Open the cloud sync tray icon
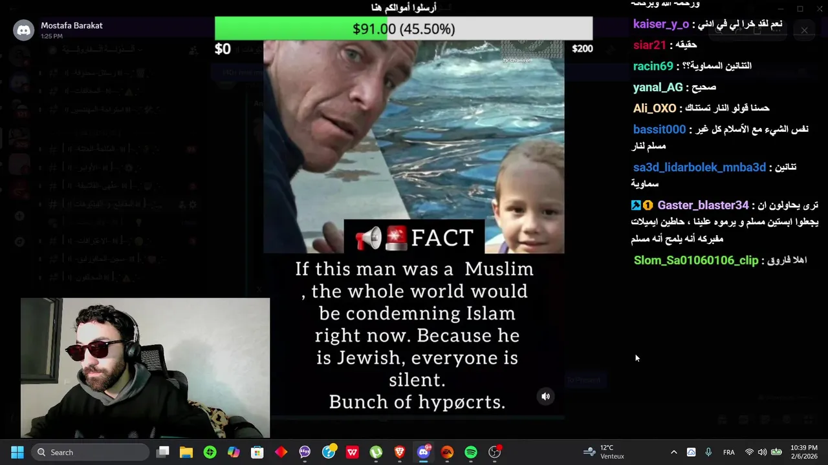 tap(691, 452)
